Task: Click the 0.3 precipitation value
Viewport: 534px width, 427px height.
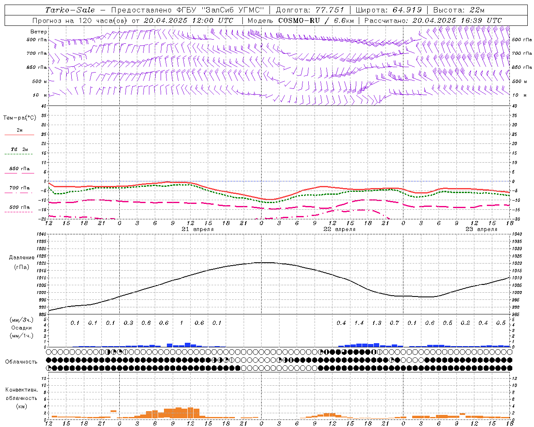Action: click(x=128, y=323)
